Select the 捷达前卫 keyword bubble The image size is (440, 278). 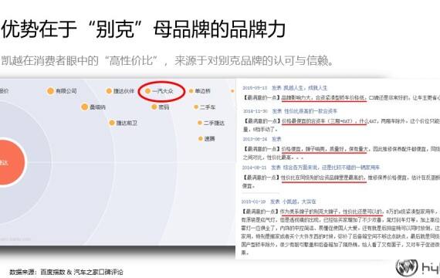point(124,123)
